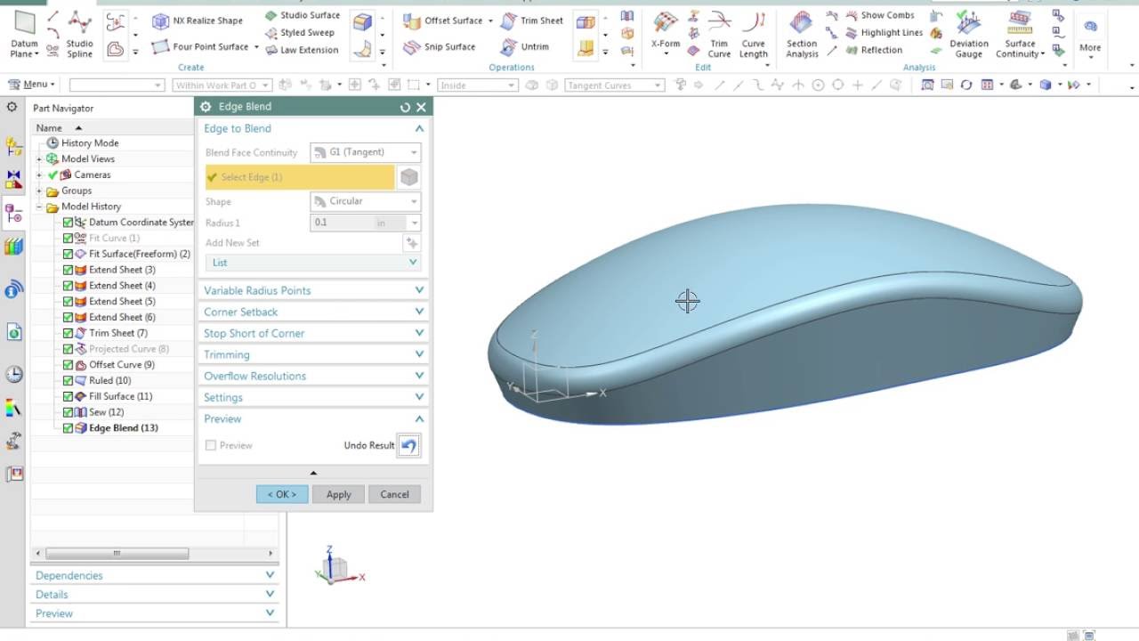
Task: Open the Tangent Curves rule dropdown
Action: click(x=614, y=85)
